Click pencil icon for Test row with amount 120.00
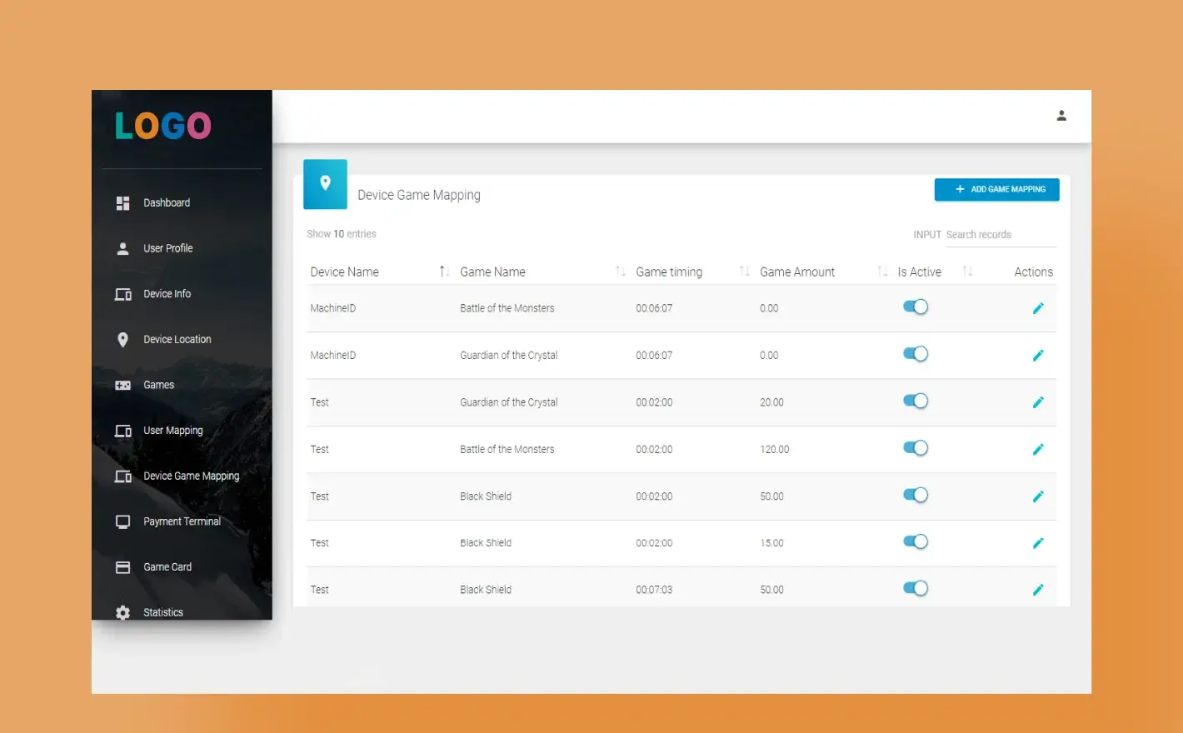1183x733 pixels. click(1038, 450)
